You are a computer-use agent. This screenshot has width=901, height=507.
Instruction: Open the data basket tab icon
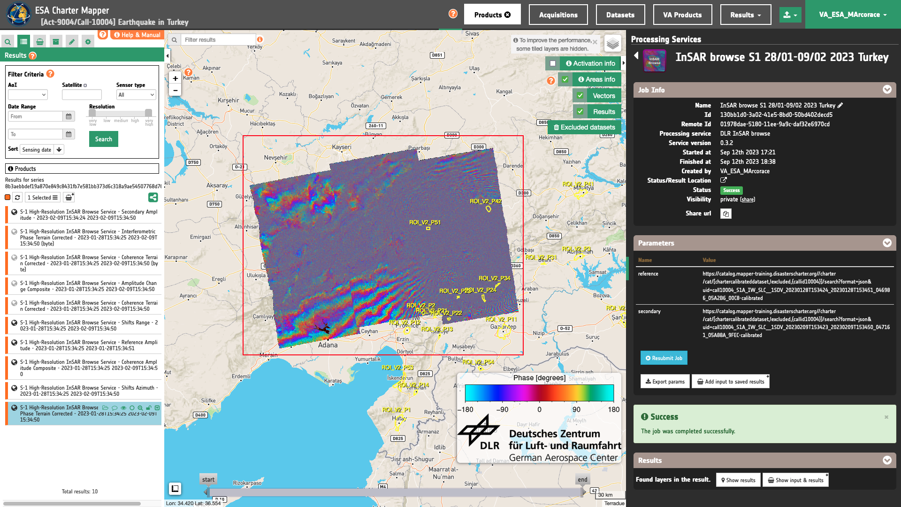tap(40, 42)
